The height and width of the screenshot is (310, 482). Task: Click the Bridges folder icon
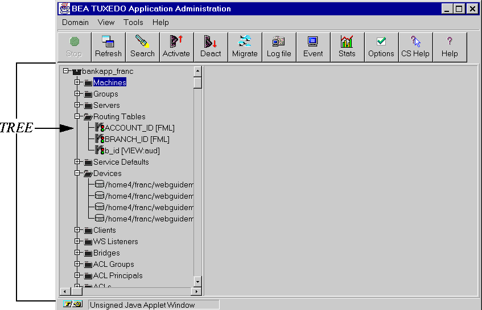click(88, 253)
